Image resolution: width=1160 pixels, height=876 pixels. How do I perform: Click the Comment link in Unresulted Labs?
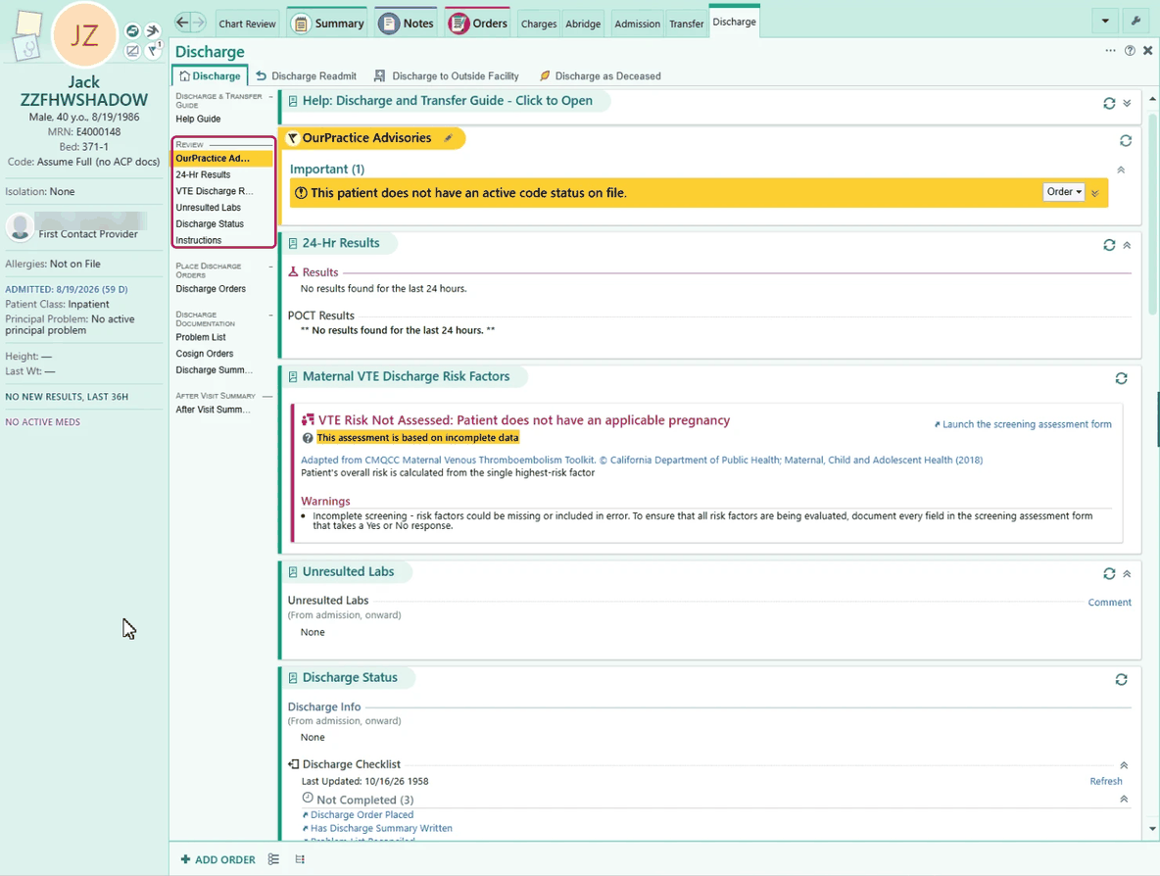pos(1109,603)
